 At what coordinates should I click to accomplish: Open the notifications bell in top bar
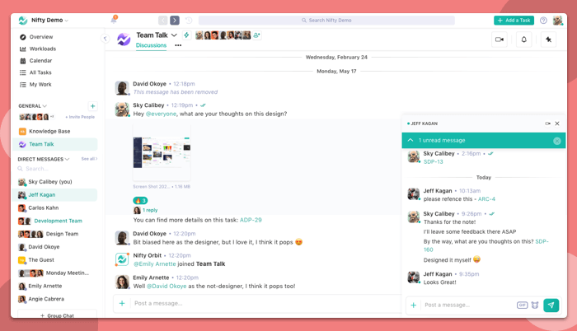[x=114, y=20]
